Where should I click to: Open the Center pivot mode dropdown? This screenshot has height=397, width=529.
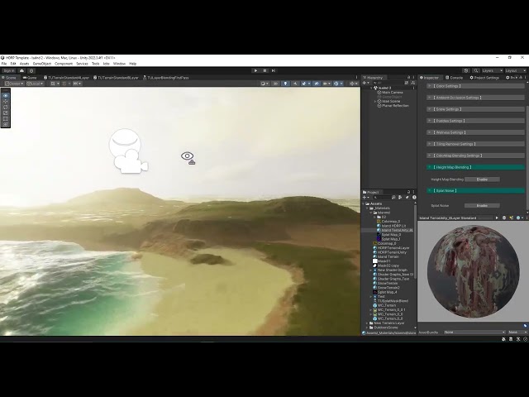14,84
